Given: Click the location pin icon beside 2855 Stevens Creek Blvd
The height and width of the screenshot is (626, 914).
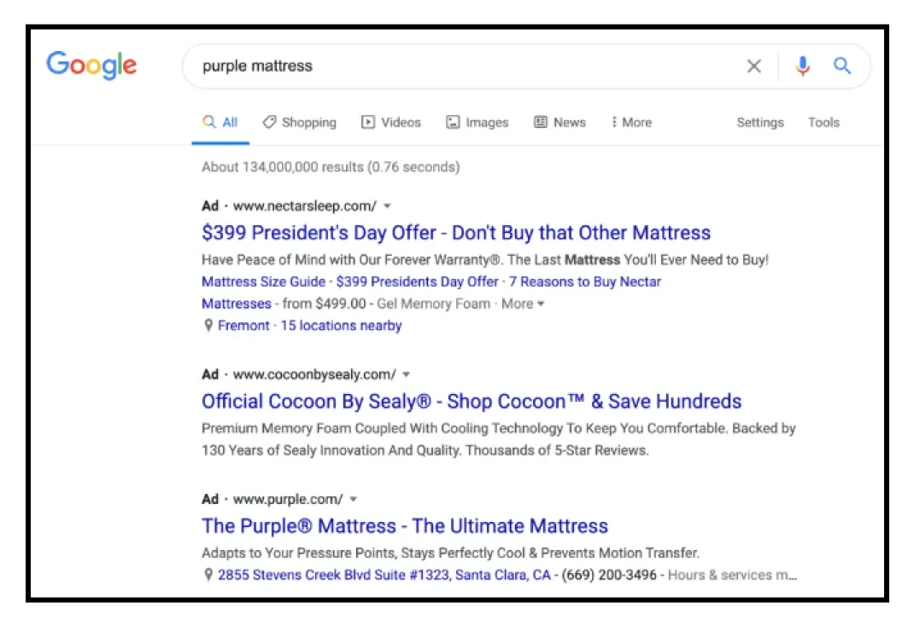Looking at the screenshot, I should pos(208,575).
